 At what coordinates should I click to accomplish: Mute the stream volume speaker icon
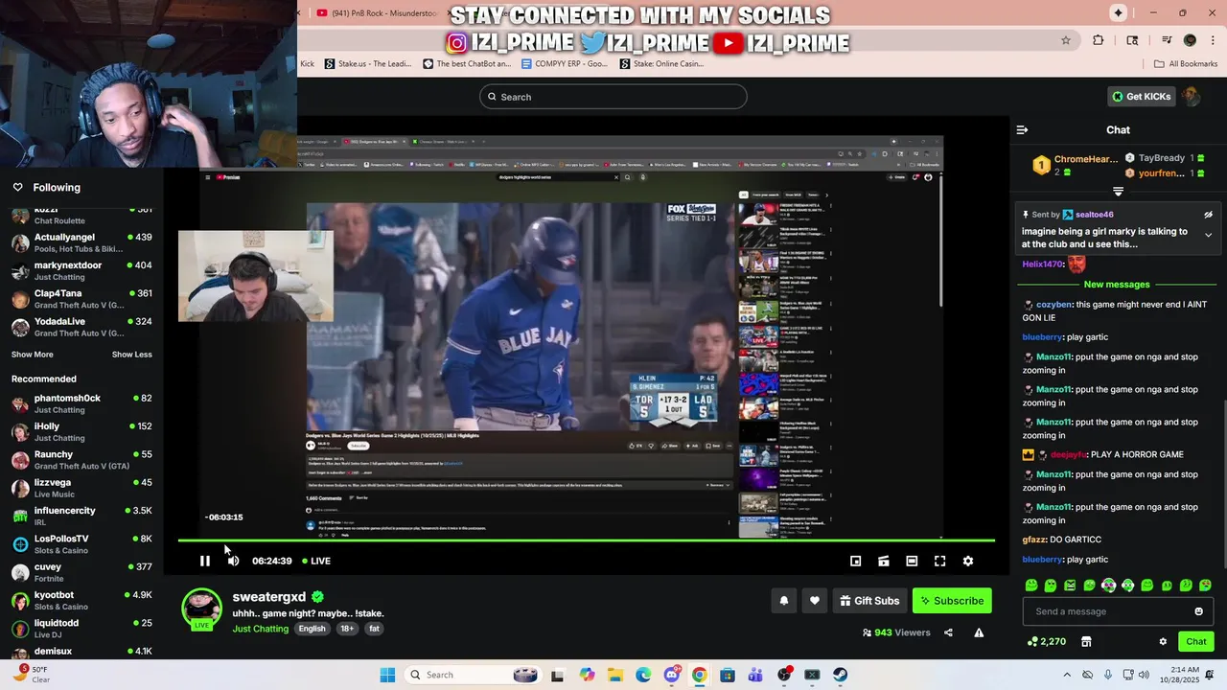click(x=233, y=561)
